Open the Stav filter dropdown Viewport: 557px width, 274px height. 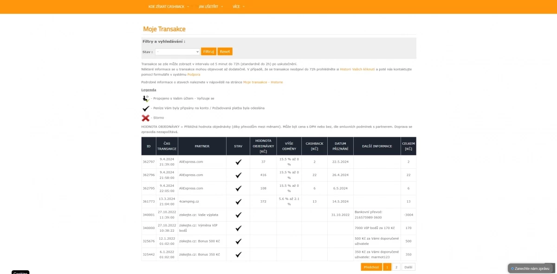pyautogui.click(x=178, y=51)
